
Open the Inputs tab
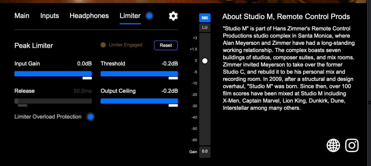pos(50,16)
